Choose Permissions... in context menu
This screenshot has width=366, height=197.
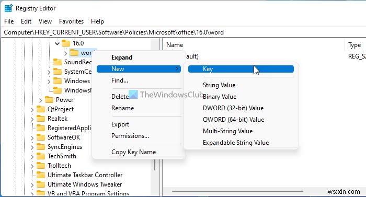coord(130,136)
